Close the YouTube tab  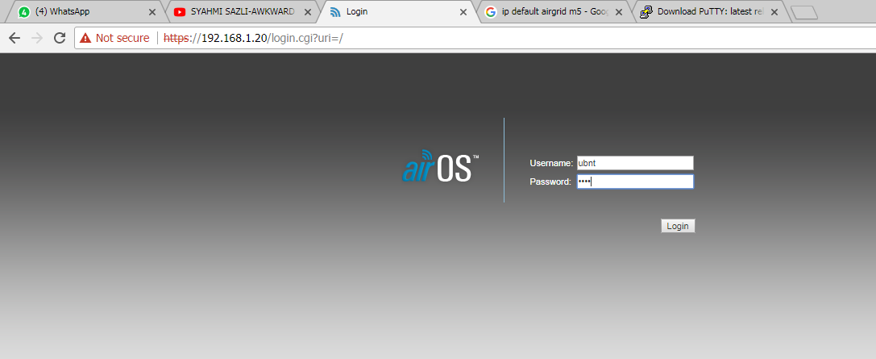coord(307,12)
